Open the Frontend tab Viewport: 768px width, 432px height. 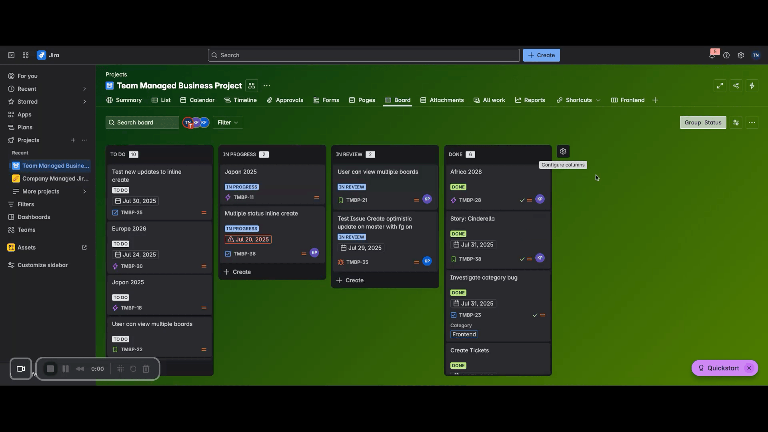coord(628,100)
